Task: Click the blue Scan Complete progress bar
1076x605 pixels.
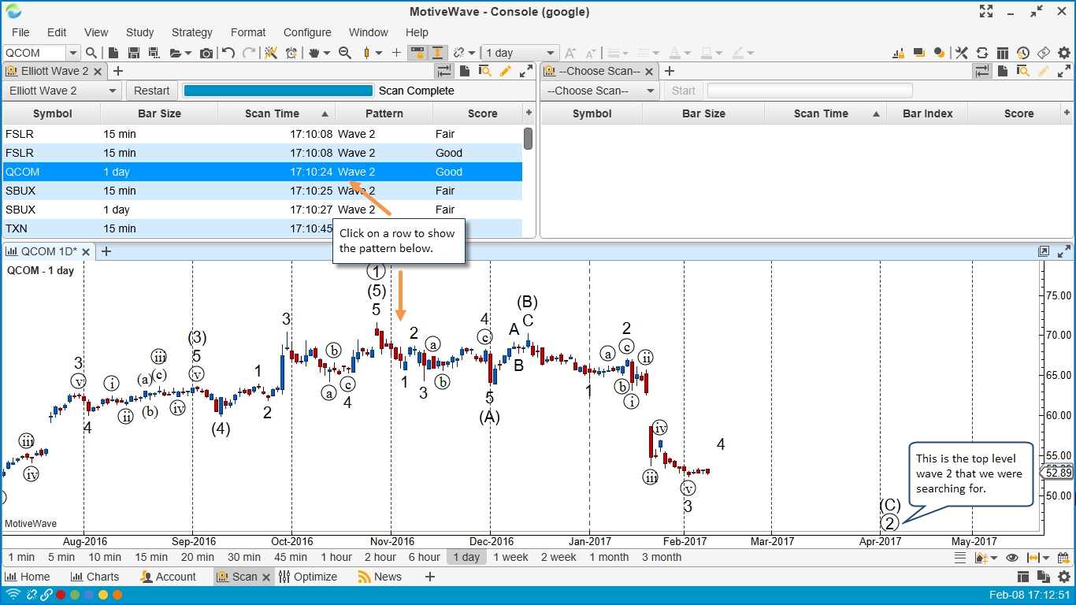Action: tap(278, 91)
